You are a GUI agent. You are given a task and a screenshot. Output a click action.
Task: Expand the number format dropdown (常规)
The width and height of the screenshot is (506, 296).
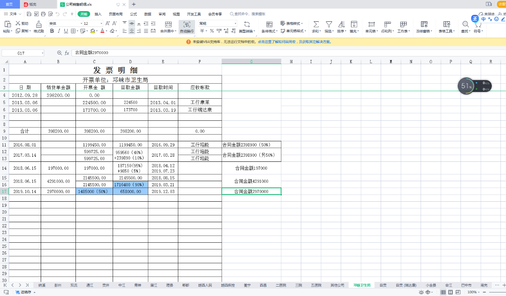tap(235, 24)
